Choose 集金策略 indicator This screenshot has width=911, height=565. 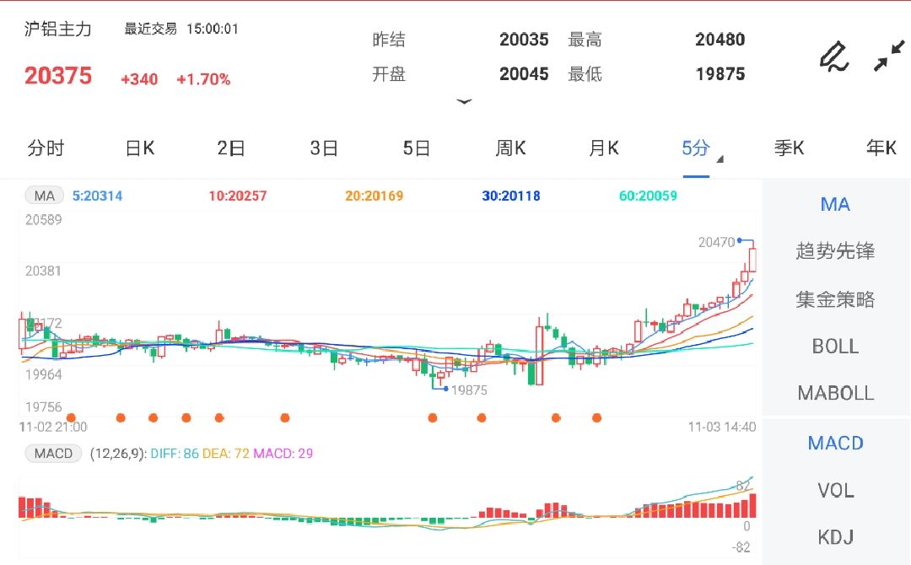coord(835,299)
